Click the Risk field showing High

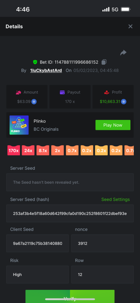click(37, 274)
